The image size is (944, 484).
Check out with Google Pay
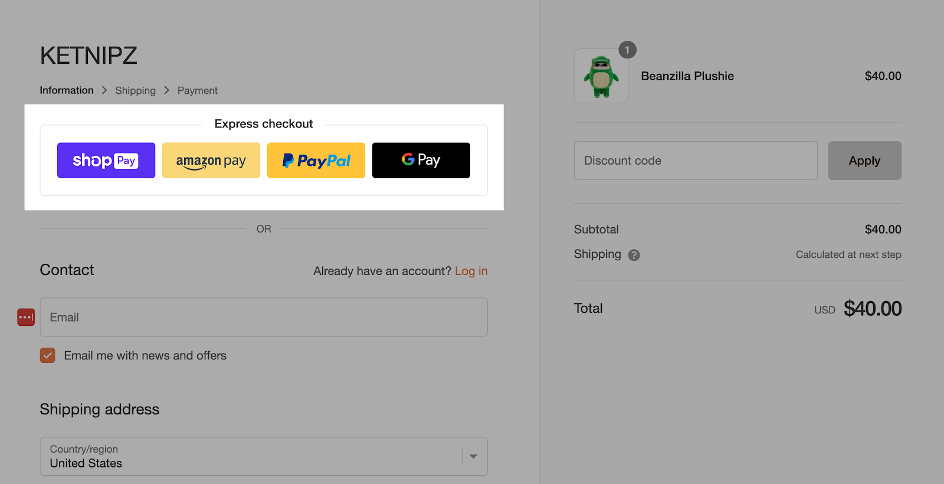pyautogui.click(x=420, y=160)
